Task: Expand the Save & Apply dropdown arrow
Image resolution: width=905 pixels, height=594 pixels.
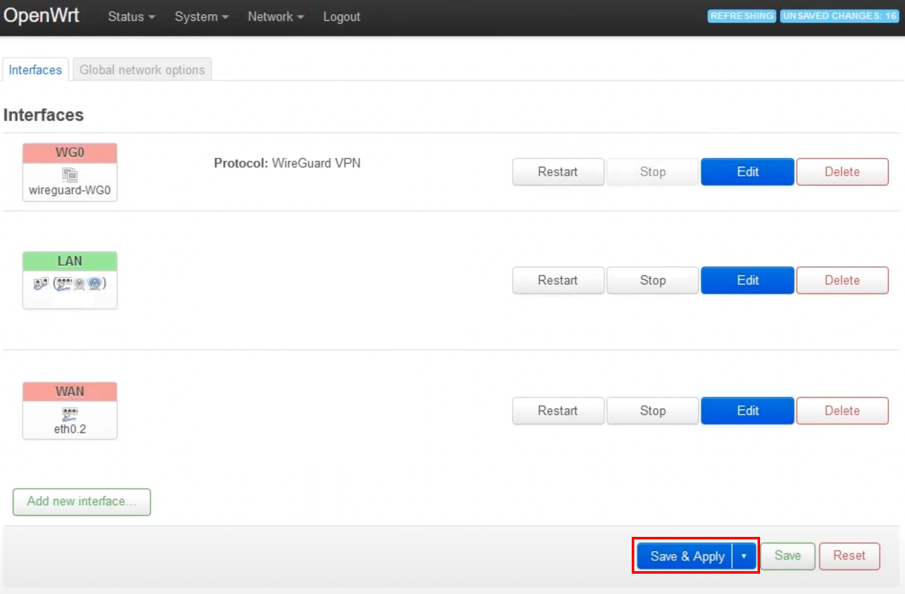Action: [x=744, y=556]
